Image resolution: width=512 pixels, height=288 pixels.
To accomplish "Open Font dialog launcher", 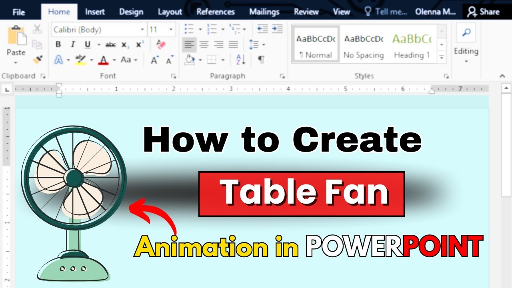I will point(174,76).
